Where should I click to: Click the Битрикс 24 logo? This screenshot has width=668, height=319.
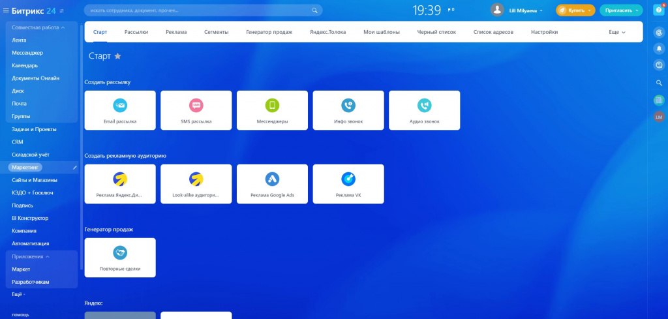point(34,10)
